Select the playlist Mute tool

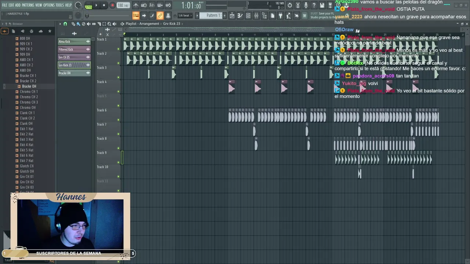point(88,24)
